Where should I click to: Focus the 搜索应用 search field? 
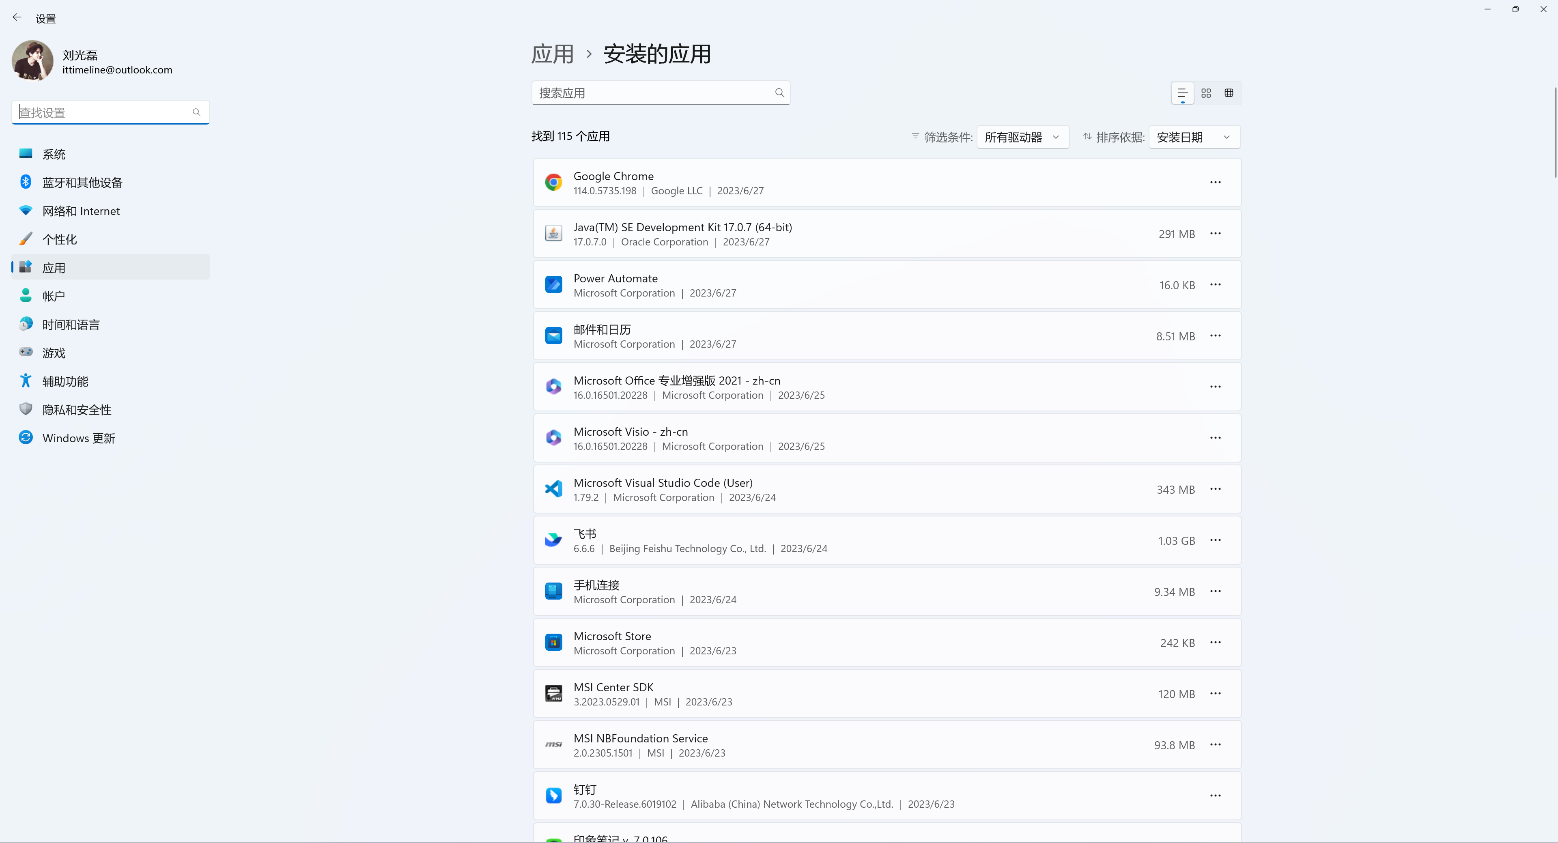(661, 92)
